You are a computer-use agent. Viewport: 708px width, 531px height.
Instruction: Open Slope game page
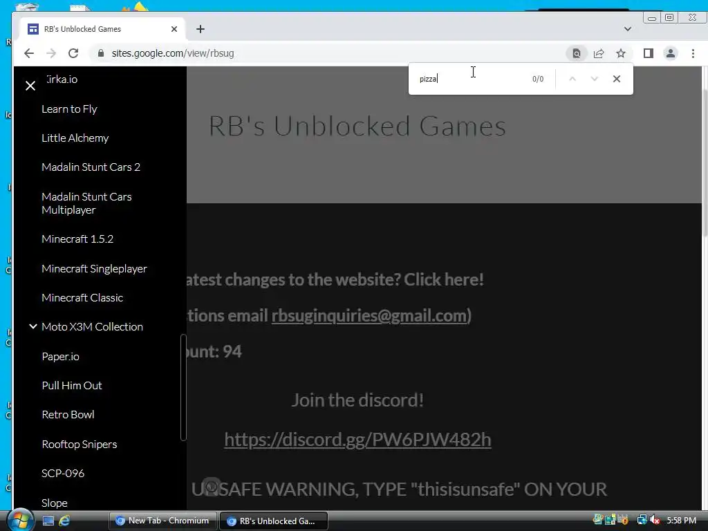(x=55, y=503)
